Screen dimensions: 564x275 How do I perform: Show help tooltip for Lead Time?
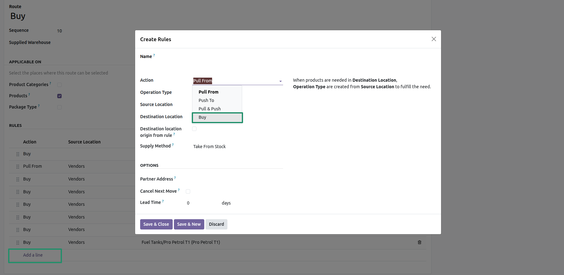coord(163,201)
